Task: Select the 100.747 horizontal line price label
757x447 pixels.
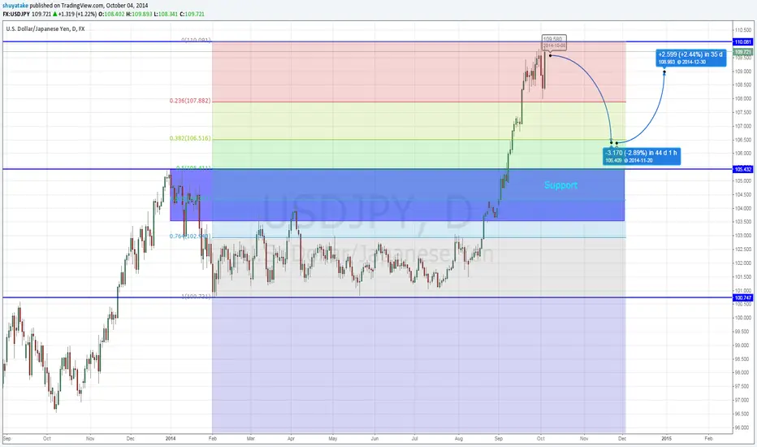Action: coord(742,297)
